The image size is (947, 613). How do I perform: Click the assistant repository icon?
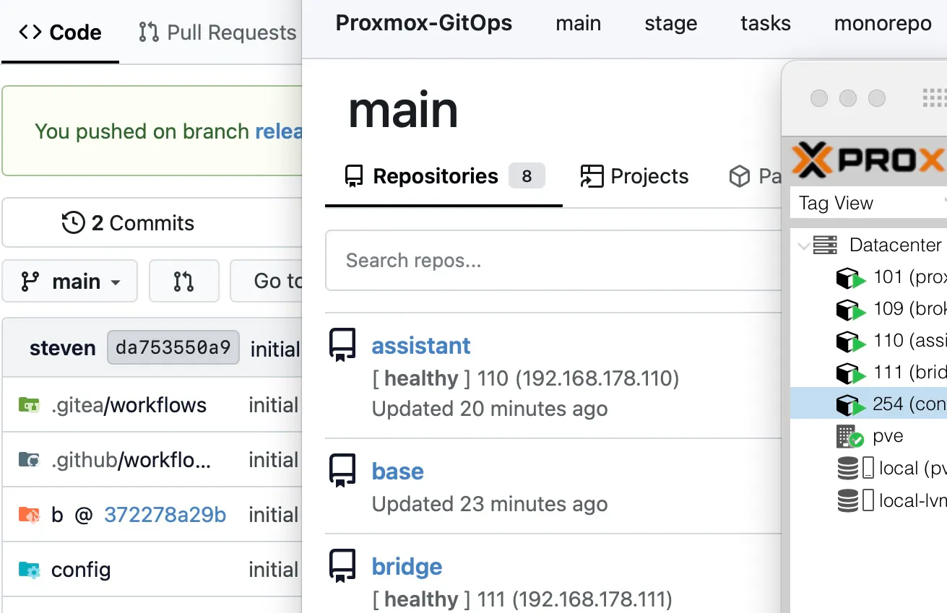tap(342, 345)
